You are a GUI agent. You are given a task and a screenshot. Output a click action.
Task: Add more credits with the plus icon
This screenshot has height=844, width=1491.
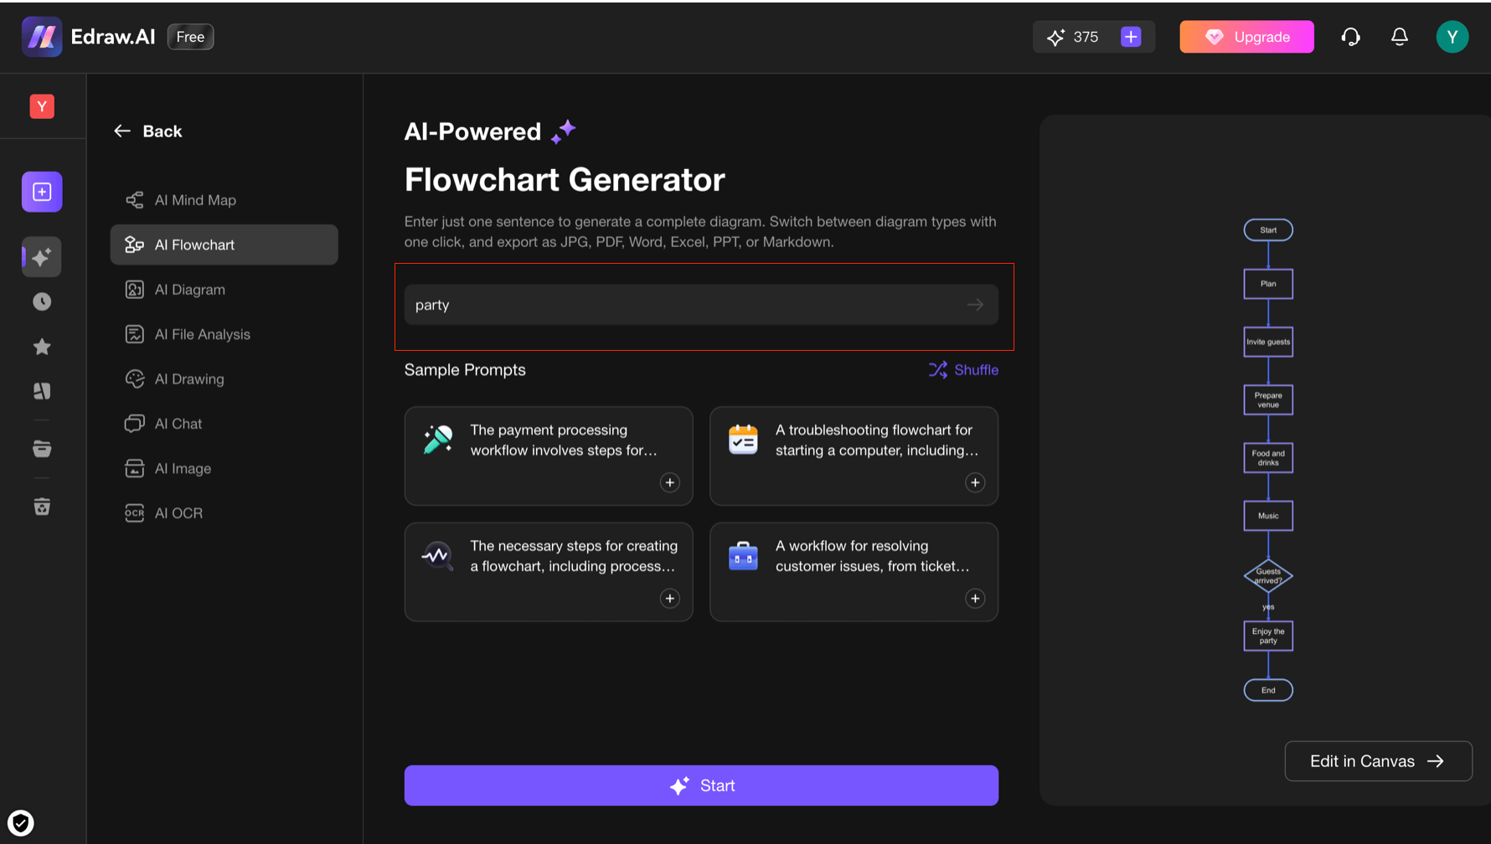click(x=1131, y=37)
